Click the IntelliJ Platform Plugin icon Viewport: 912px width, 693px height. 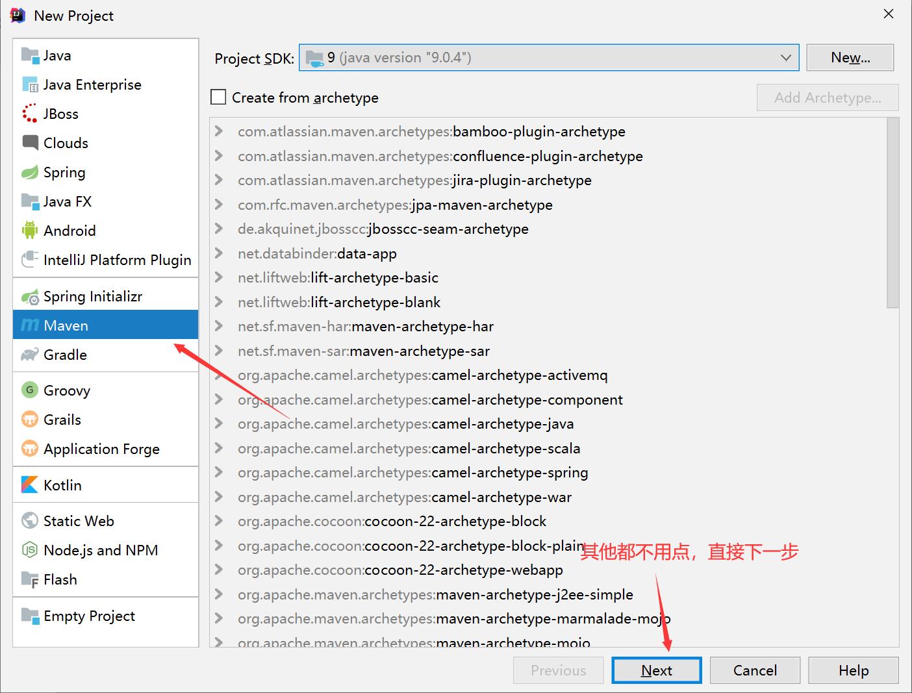tap(30, 260)
